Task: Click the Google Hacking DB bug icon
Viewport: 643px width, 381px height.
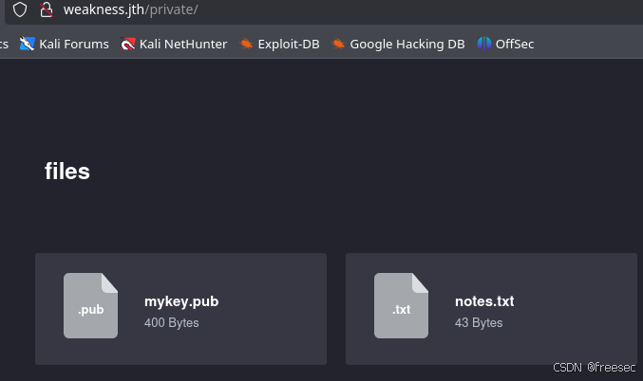Action: (x=338, y=44)
